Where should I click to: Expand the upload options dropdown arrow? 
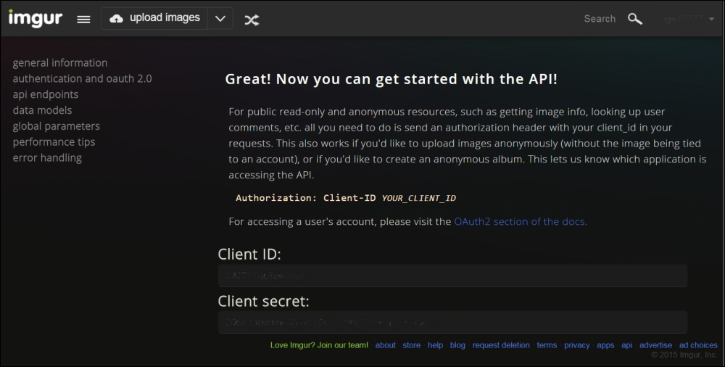[220, 19]
